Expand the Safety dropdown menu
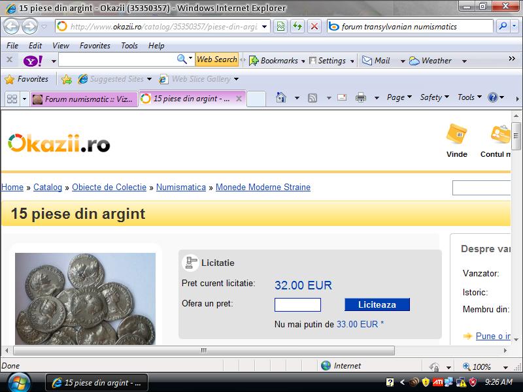This screenshot has height=392, width=523. pos(434,97)
